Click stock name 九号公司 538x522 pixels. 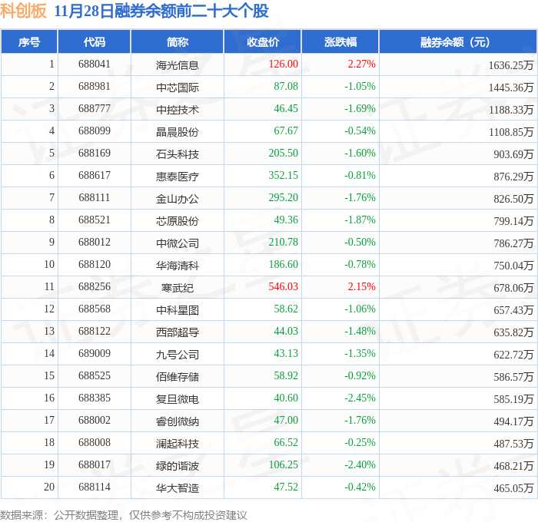pos(178,355)
